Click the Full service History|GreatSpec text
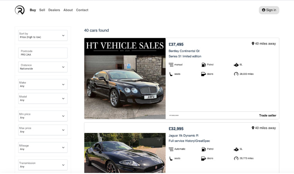Screen dimensions: 294x174 tap(189, 141)
